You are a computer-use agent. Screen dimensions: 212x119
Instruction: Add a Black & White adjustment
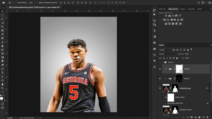(x=171, y=20)
